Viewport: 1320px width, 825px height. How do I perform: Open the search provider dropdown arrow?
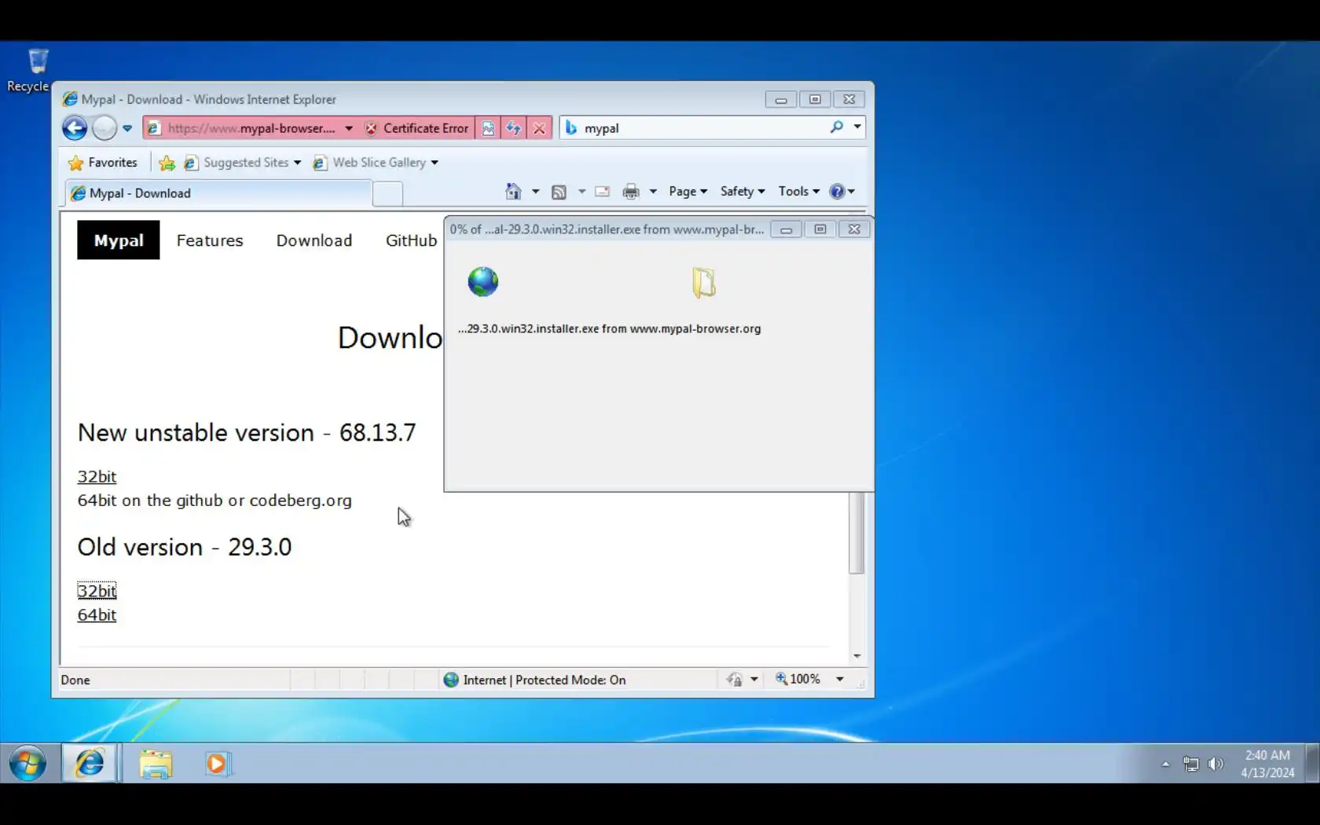pos(857,127)
